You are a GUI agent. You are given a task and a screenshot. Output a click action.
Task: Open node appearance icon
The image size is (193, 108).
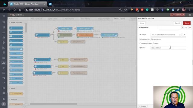[190, 28]
